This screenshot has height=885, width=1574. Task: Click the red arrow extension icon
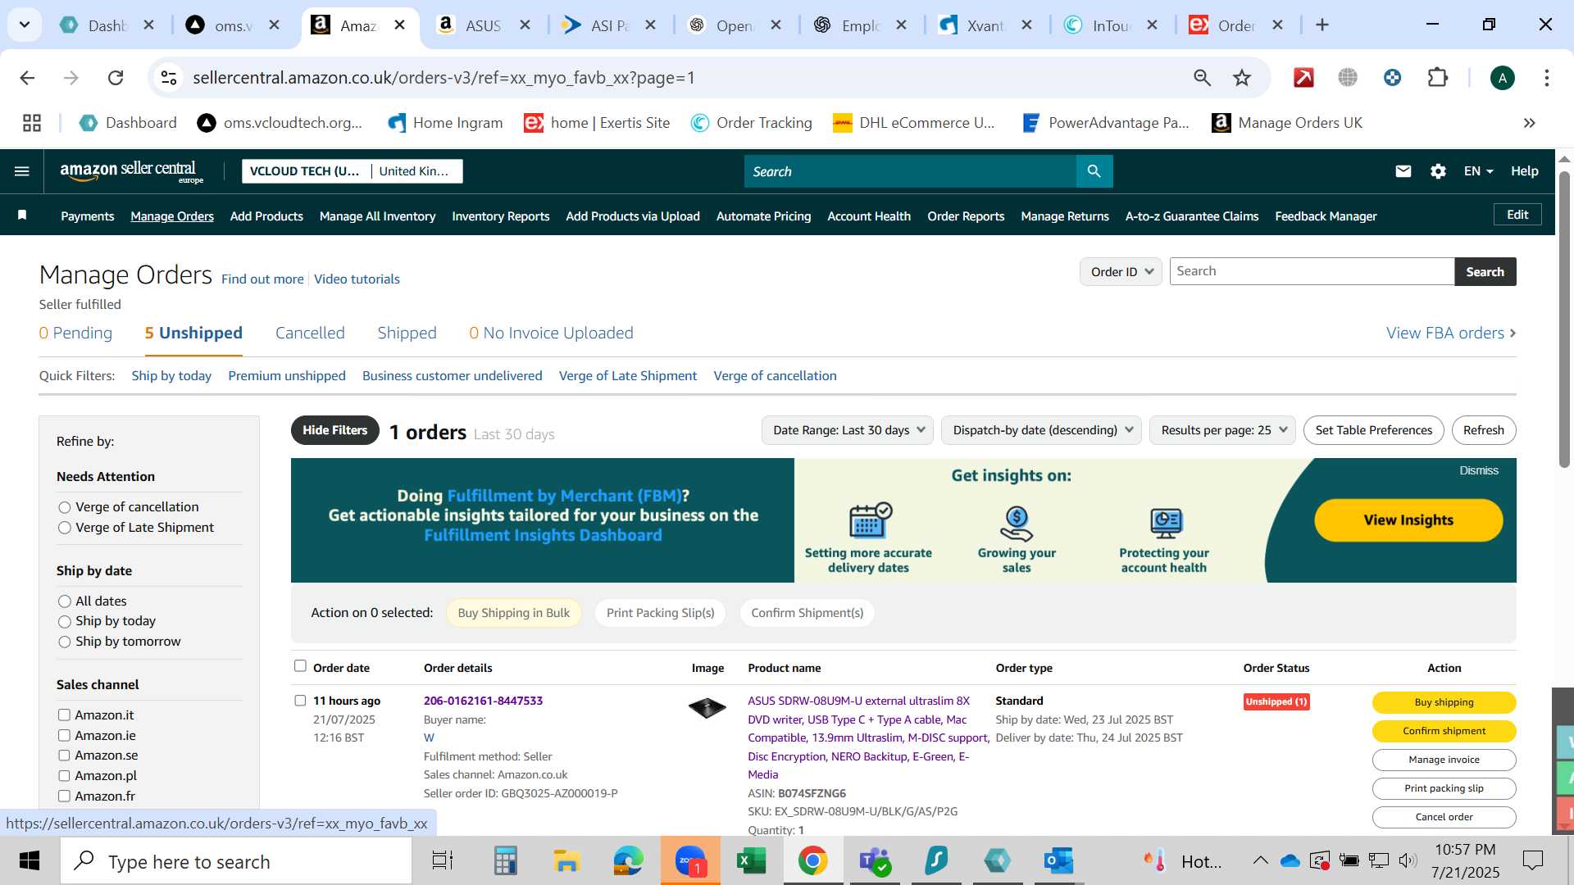pyautogui.click(x=1303, y=78)
